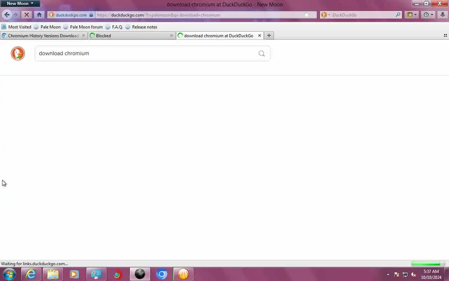Click the muted volume tray icon
Viewport: 449px width, 281px height.
(x=414, y=274)
